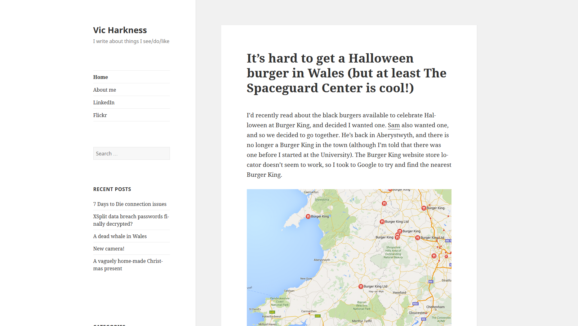Open the XSplit data breach passwords post
This screenshot has width=578, height=326.
131,220
